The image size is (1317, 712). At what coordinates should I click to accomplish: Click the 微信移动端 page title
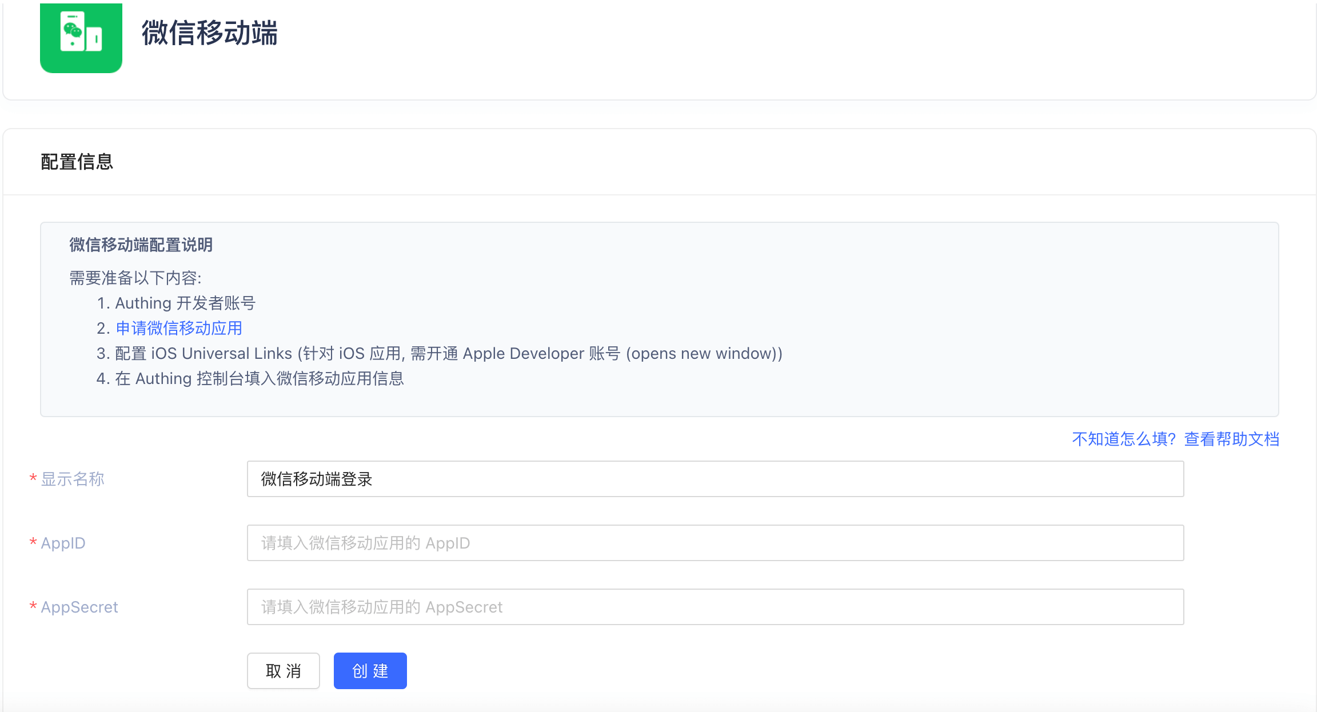[x=209, y=33]
